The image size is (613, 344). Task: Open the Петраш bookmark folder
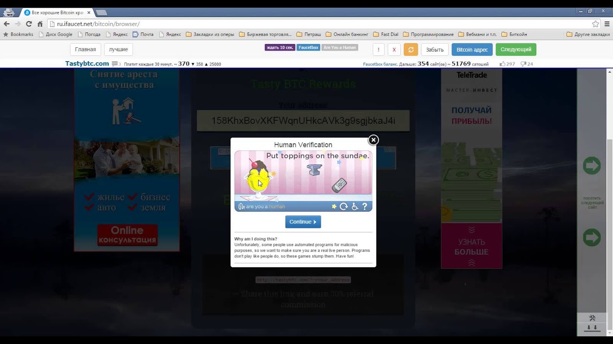(x=309, y=34)
